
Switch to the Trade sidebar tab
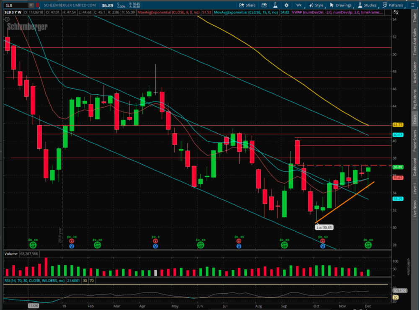tap(414, 18)
